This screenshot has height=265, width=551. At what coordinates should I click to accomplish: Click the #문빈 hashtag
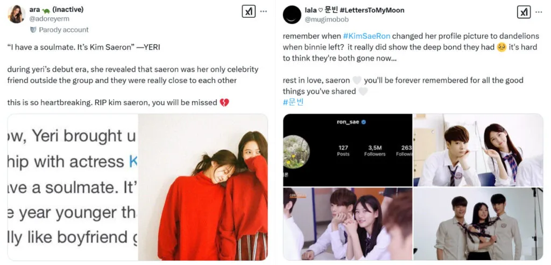pyautogui.click(x=293, y=102)
